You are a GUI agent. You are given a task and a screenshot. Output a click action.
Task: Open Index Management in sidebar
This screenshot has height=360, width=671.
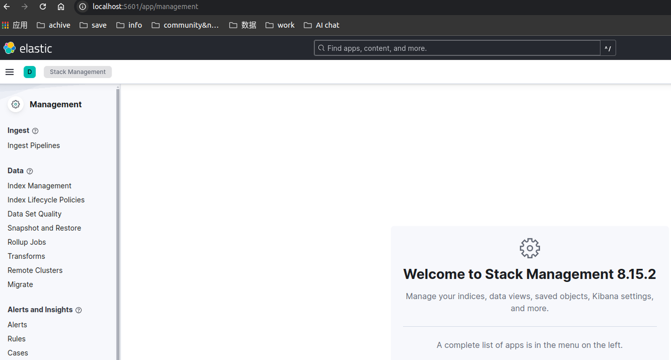click(x=39, y=186)
